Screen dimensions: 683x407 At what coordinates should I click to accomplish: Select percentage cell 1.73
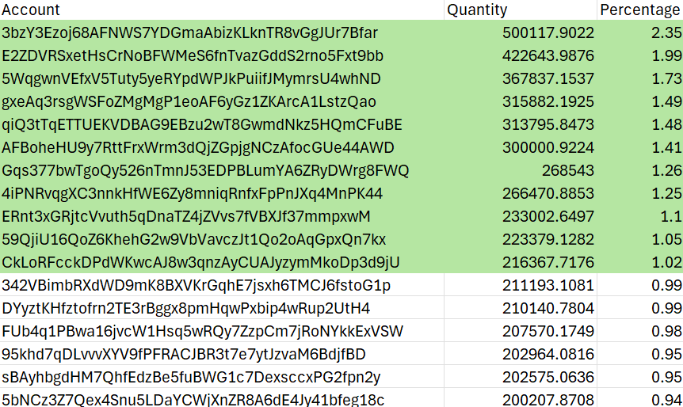click(x=640, y=79)
